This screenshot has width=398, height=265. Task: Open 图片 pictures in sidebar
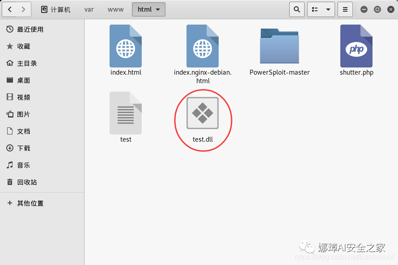42,114
